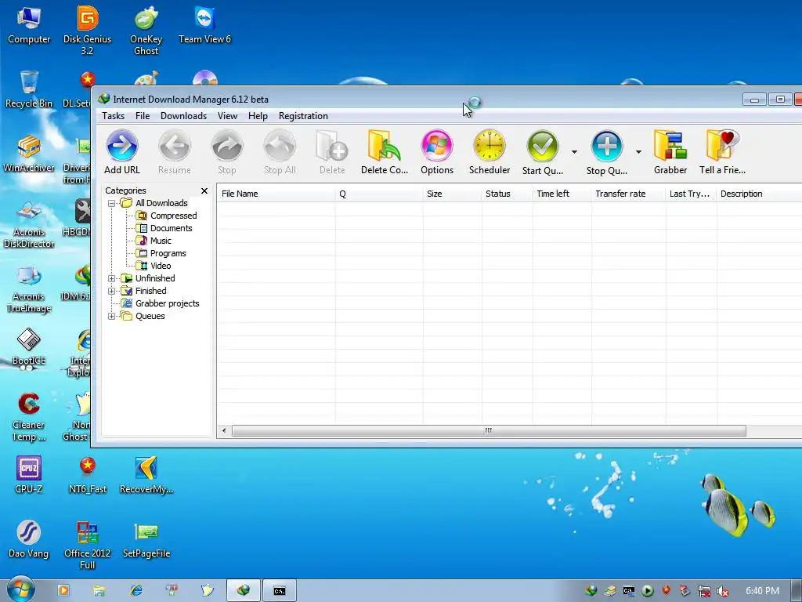Screen dimensions: 802x602
Task: Open IDM Options from the toolbar
Action: tap(437, 151)
